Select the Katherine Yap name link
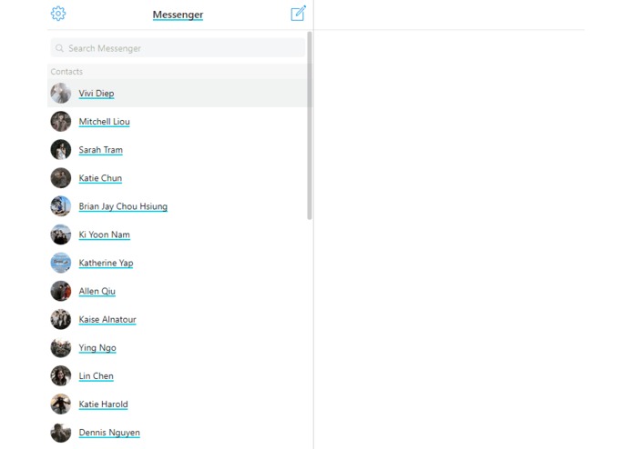Image resolution: width=633 pixels, height=449 pixels. [106, 263]
